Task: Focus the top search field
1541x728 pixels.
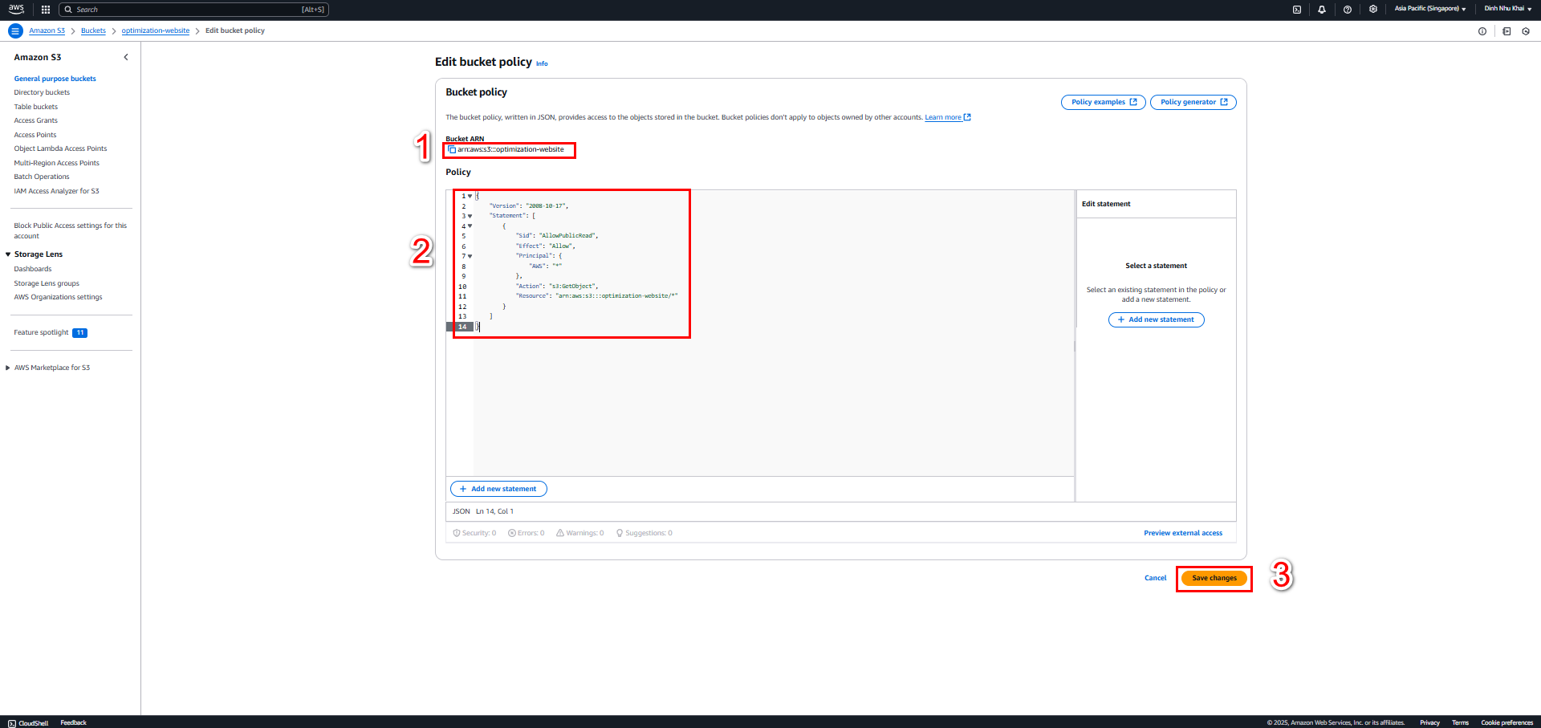Action: [193, 10]
